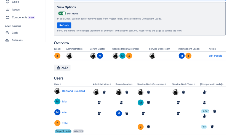Toggle the Edit Mode switch
This screenshot has height=136, width=240.
click(62, 13)
